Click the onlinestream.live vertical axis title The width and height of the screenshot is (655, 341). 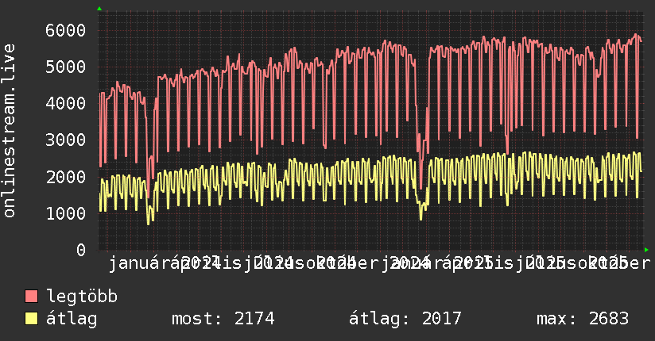[9, 131]
